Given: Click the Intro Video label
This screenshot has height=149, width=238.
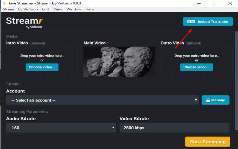Looking at the screenshot, I should tap(17, 43).
